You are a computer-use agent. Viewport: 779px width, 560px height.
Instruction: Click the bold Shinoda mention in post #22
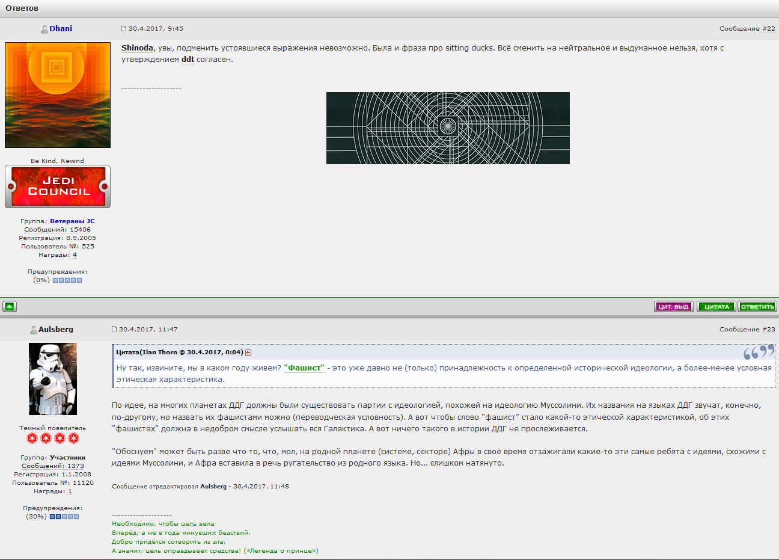tap(137, 48)
